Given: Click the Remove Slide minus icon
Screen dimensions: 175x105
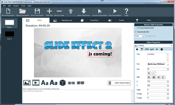Looking at the screenshot, I should click(x=59, y=11).
